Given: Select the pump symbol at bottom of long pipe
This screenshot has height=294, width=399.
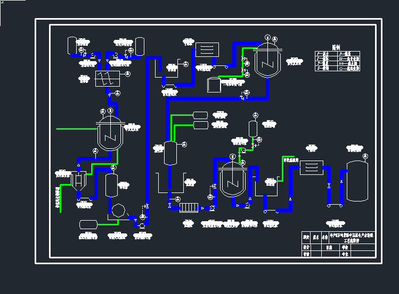Looking at the screenshot, I should (x=142, y=226).
